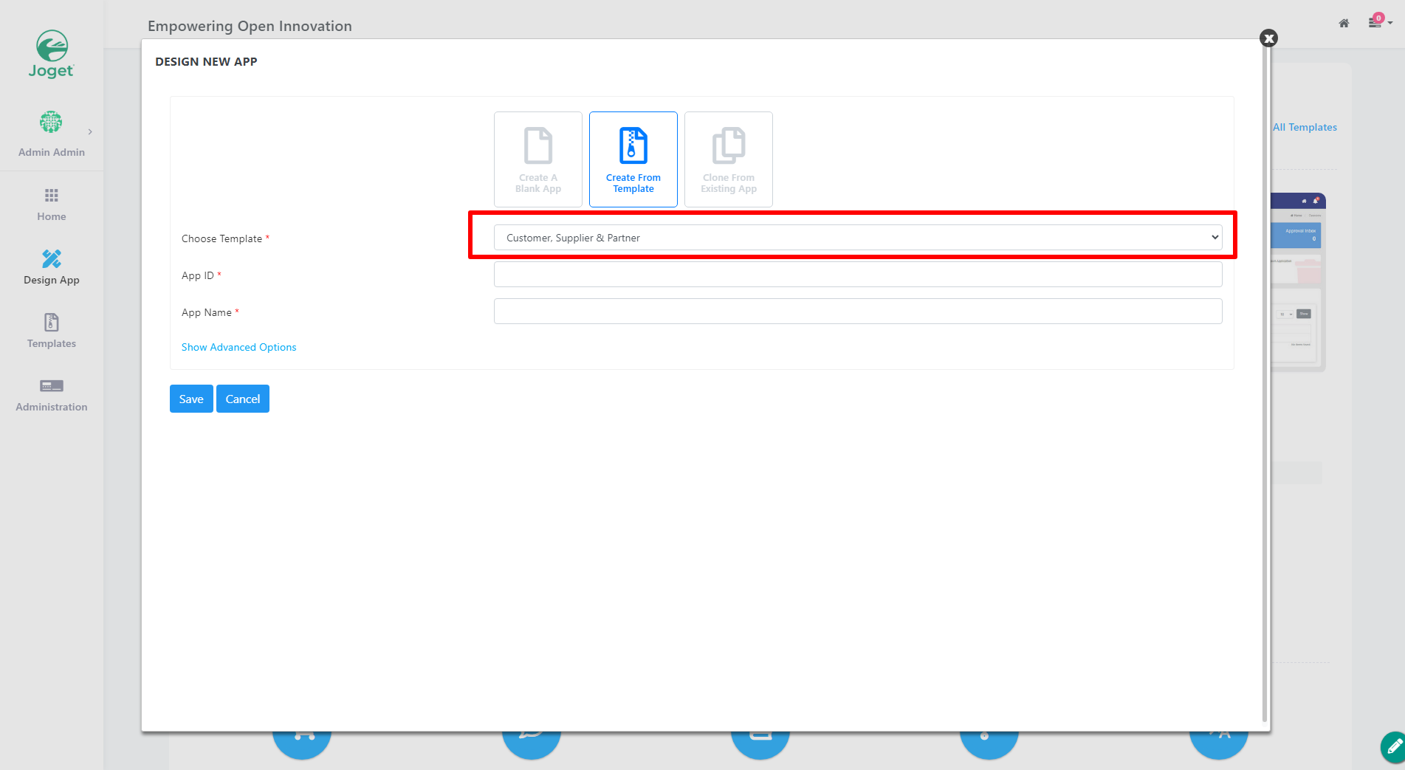Click the green pencil quick edit icon
The image size is (1405, 770).
coord(1393,747)
